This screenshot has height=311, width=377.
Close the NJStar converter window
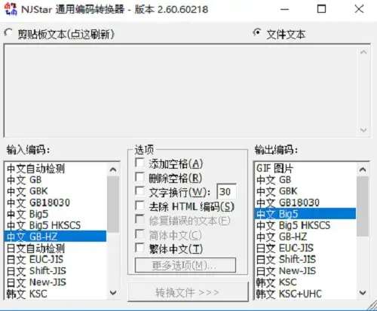pyautogui.click(x=359, y=9)
